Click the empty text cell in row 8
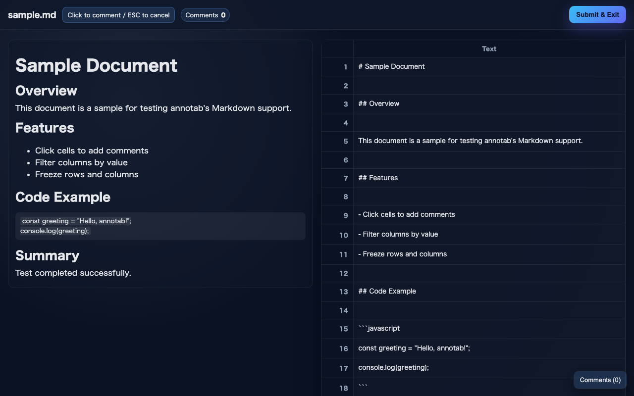Image resolution: width=634 pixels, height=396 pixels. click(489, 197)
